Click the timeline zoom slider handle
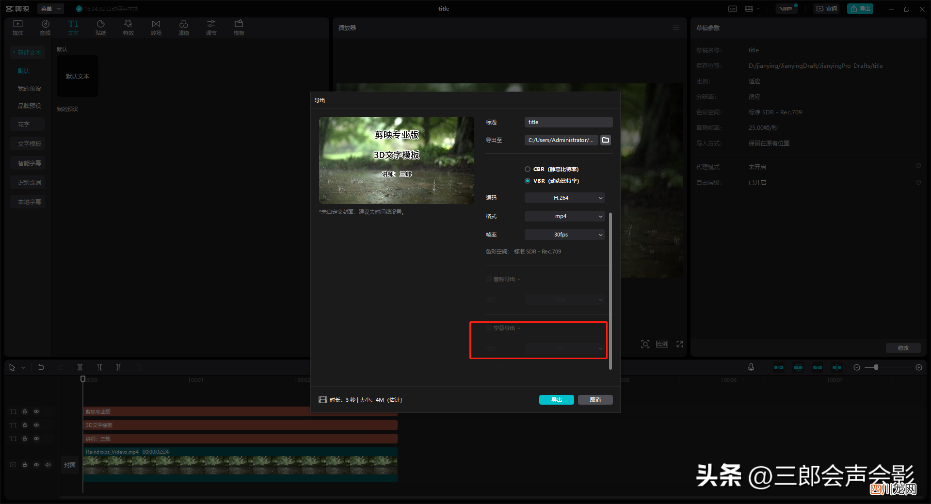The height and width of the screenshot is (504, 931). pyautogui.click(x=876, y=367)
